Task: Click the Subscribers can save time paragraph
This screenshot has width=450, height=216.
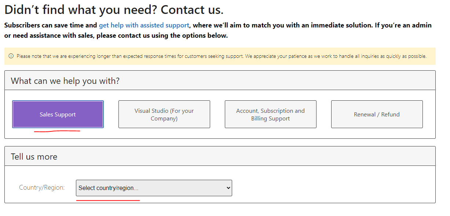Action: pyautogui.click(x=218, y=30)
